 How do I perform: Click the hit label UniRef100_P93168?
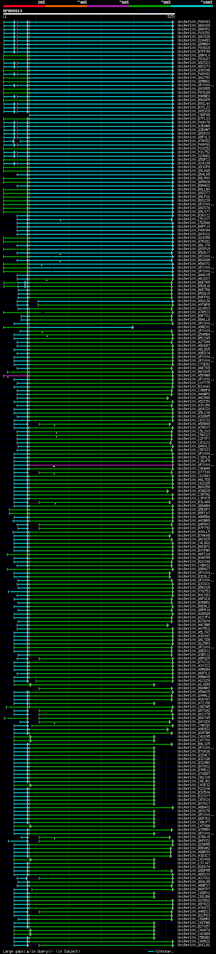pos(194,93)
